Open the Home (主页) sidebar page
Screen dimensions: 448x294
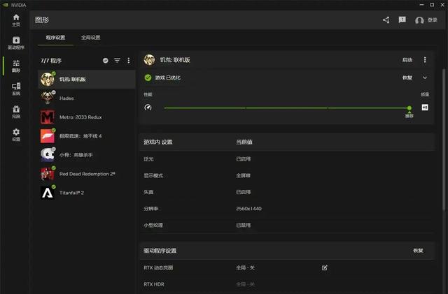click(x=16, y=20)
